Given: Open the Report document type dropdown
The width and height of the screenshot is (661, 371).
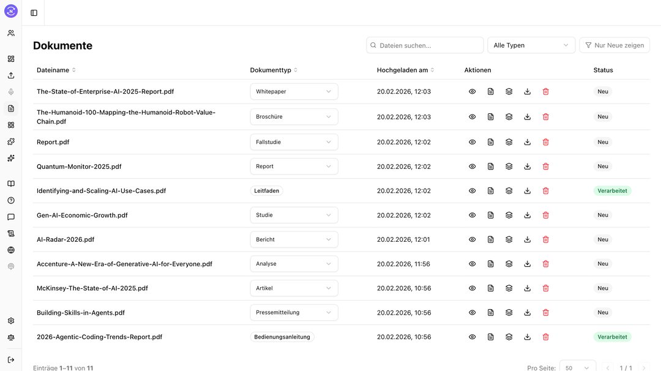Looking at the screenshot, I should coord(294,167).
